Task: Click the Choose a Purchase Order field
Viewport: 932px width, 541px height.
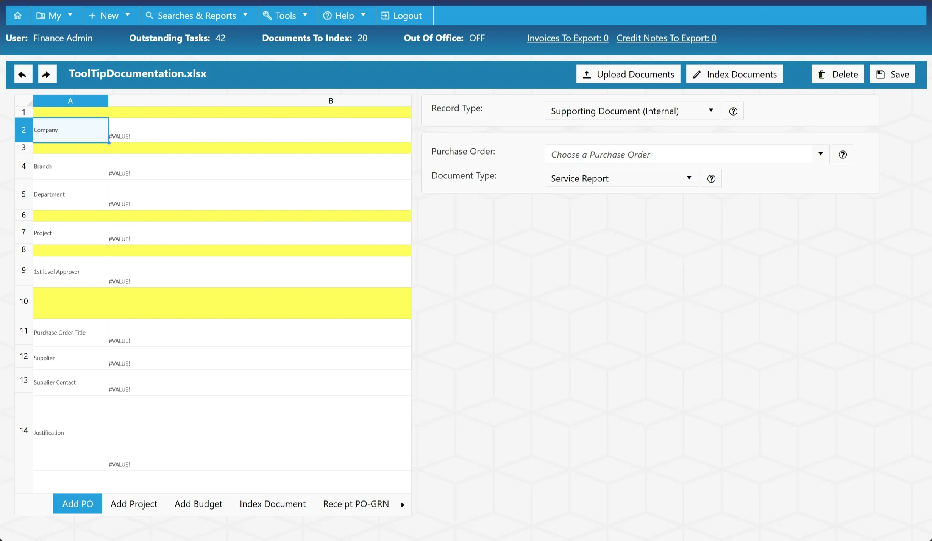Action: tap(678, 154)
